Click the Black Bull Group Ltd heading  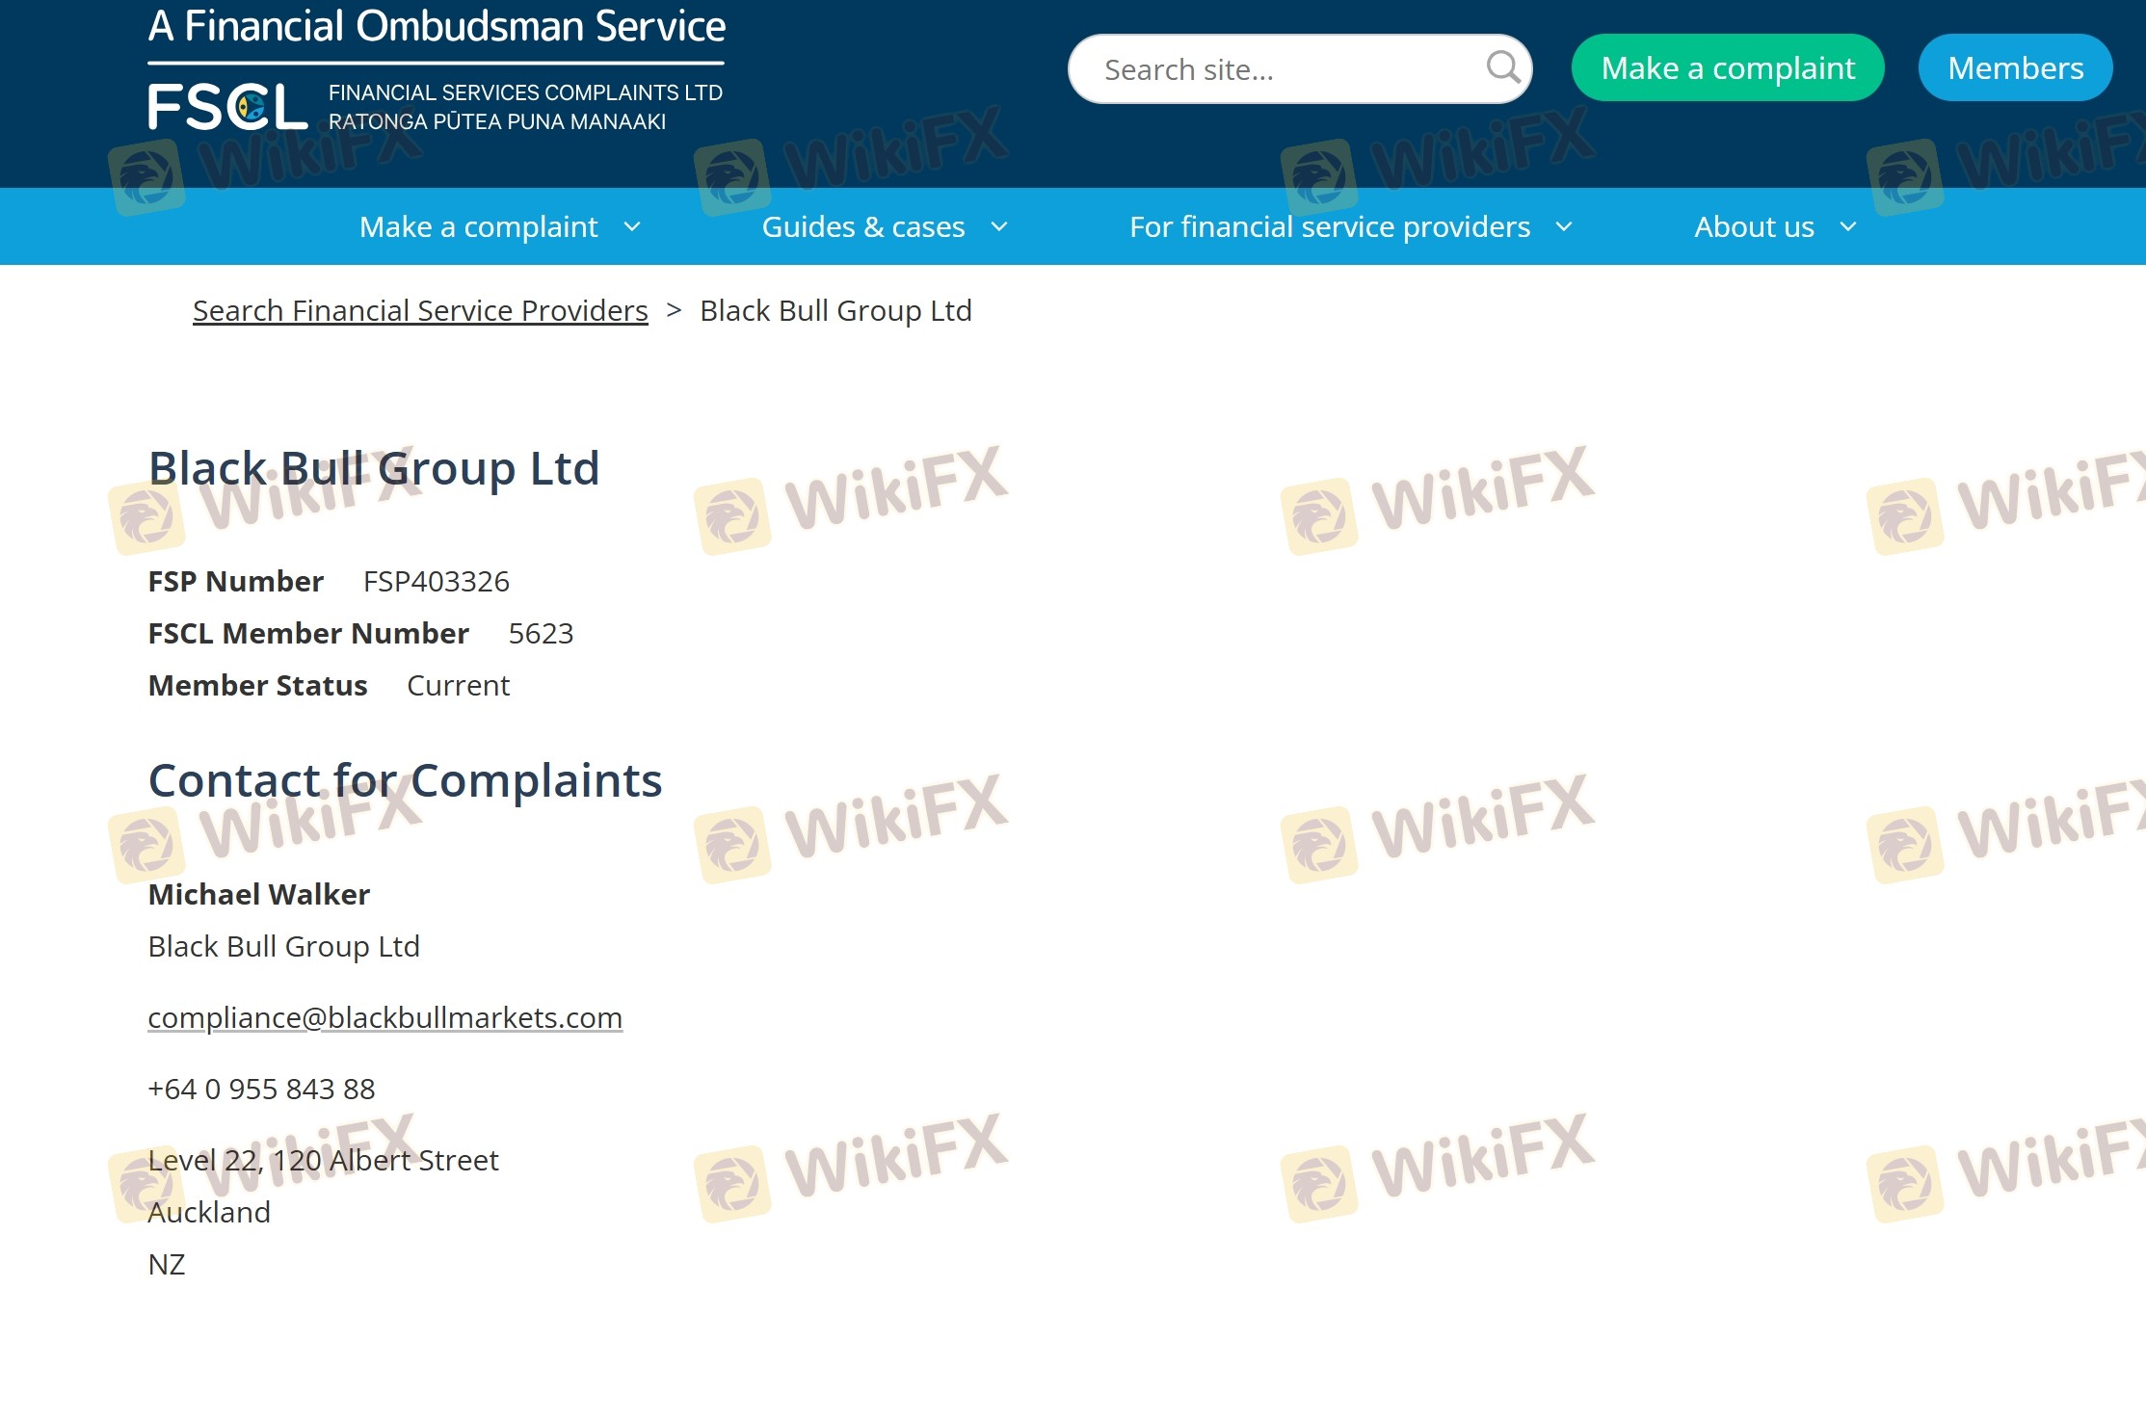(374, 469)
